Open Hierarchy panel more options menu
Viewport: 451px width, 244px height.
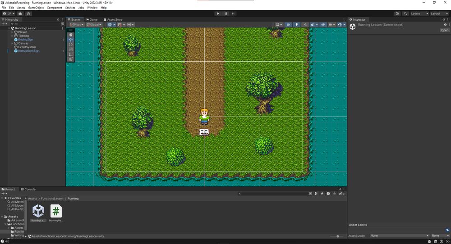click(x=62, y=19)
